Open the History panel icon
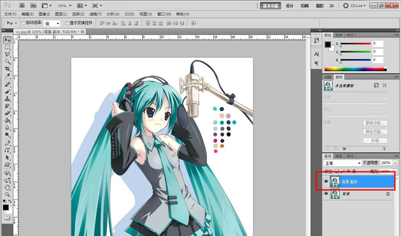401x236 pixels. tap(316, 40)
